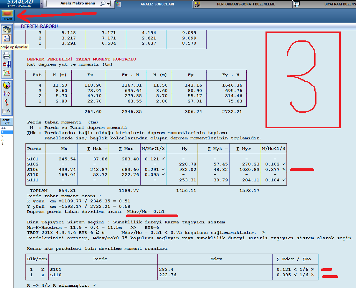
Task: Open proje opsiyonları checklist icon
Action: click(x=7, y=39)
